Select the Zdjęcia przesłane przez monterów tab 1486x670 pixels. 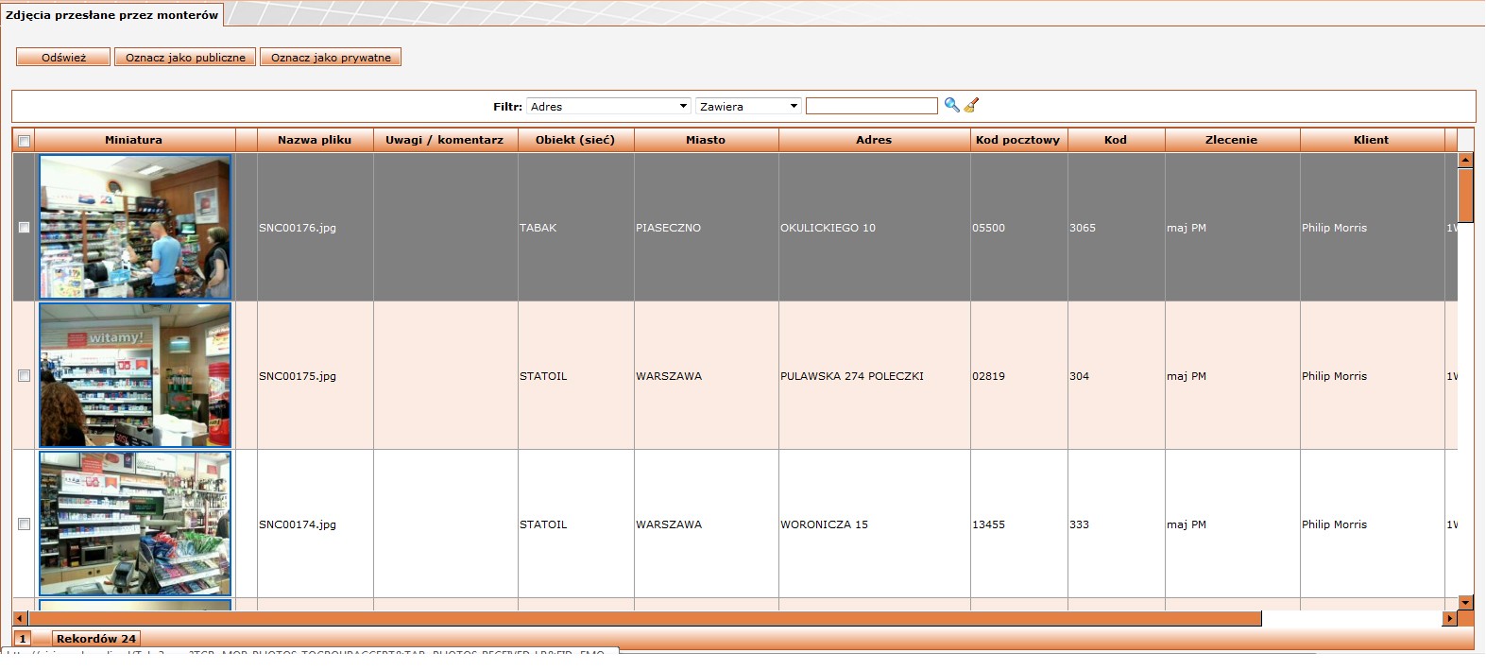click(x=111, y=15)
